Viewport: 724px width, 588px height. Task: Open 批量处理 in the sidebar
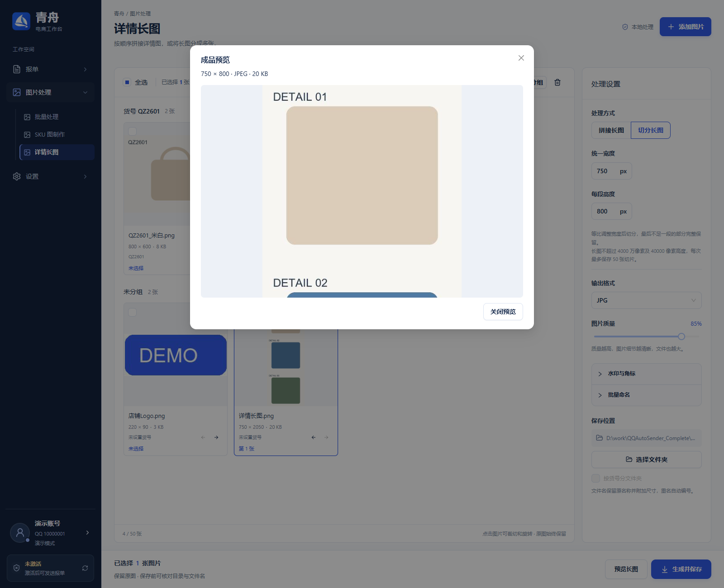coord(57,117)
